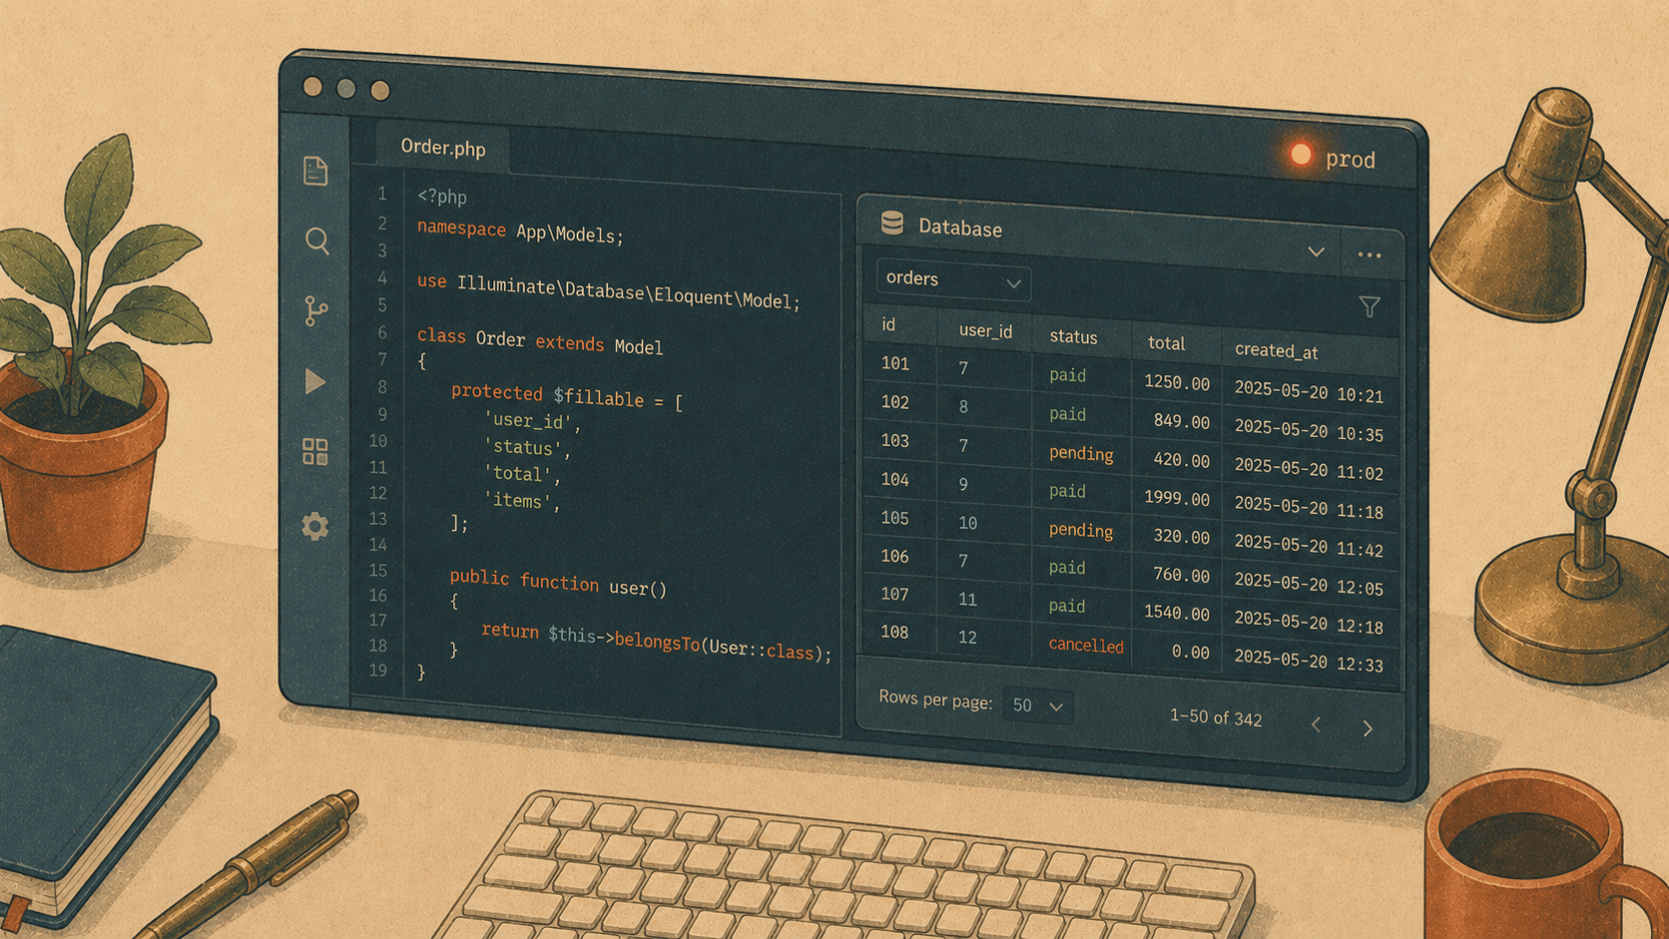Image resolution: width=1669 pixels, height=939 pixels.
Task: Sort by the user_id column header
Action: tap(985, 330)
